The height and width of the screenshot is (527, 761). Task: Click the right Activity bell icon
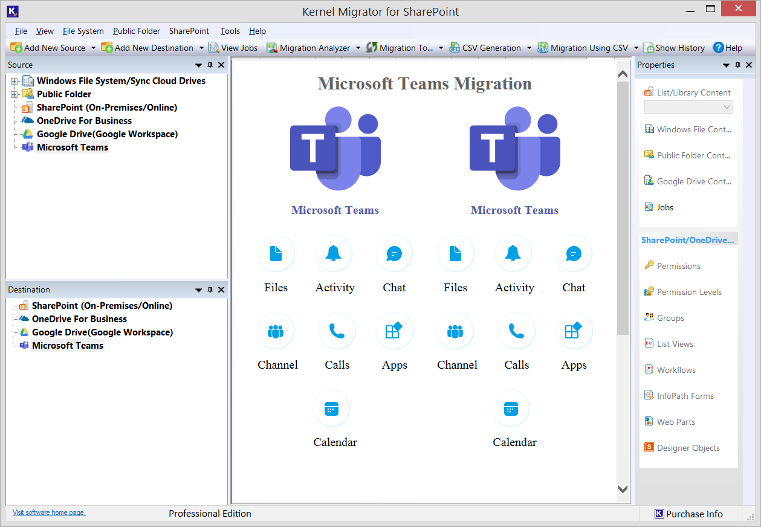[x=513, y=253]
